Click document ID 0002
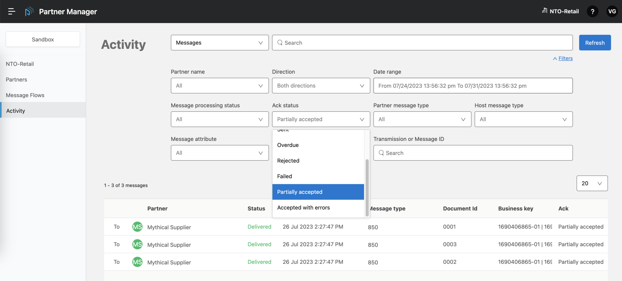 coord(450,262)
